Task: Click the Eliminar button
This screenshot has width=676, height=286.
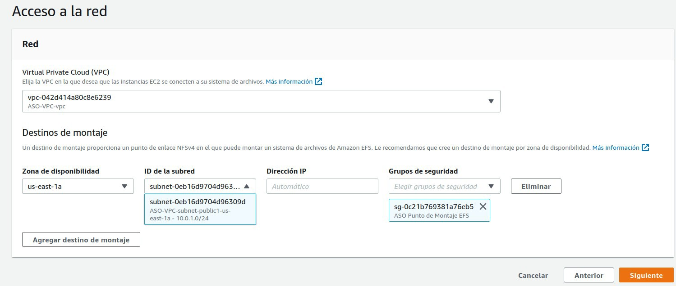Action: pyautogui.click(x=536, y=186)
